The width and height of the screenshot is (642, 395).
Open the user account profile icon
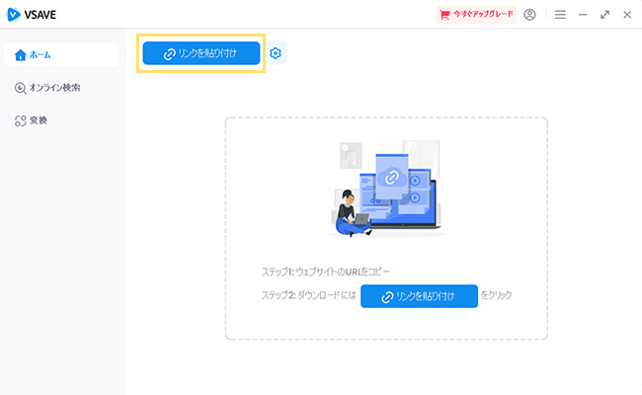pyautogui.click(x=529, y=15)
